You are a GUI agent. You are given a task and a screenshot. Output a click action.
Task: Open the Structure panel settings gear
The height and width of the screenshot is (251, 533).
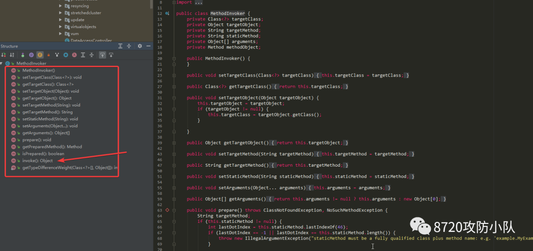(140, 46)
